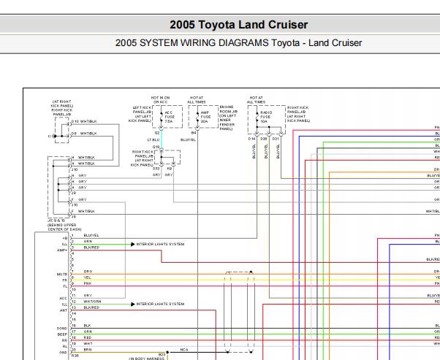
Task: Click the 2005 Toyota Land Cruiser title
Action: point(238,25)
